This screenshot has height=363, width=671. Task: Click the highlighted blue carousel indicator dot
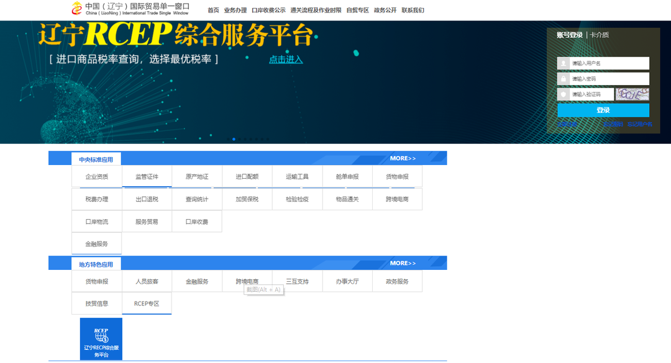coord(234,139)
